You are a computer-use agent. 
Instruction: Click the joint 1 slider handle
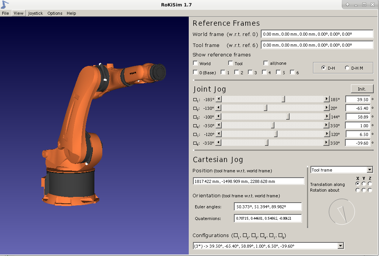point(283,99)
